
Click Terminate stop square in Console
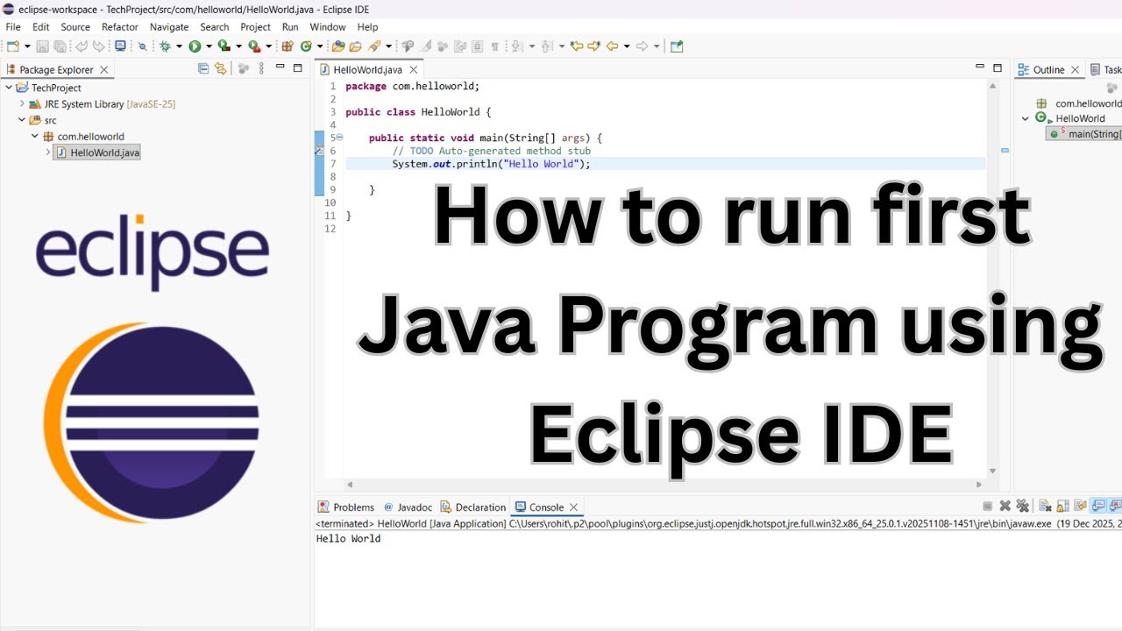(x=988, y=506)
